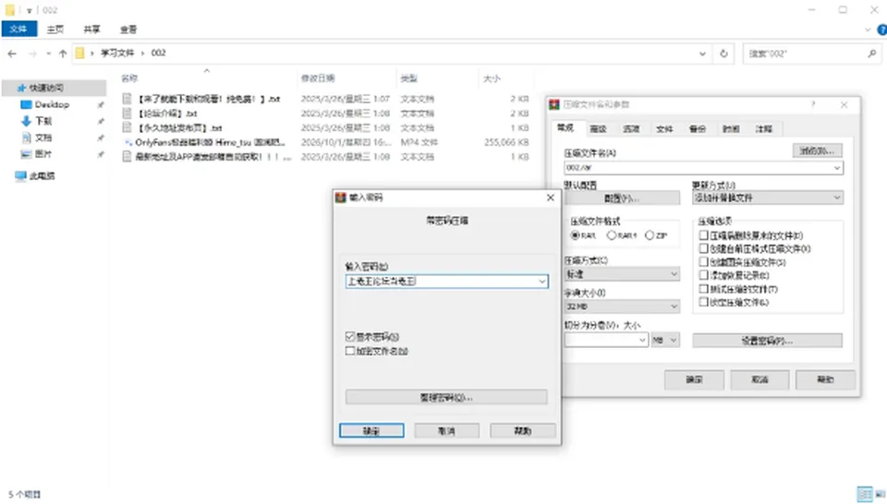Select 此电脑 computer icon in sidebar
The width and height of the screenshot is (887, 504).
(x=21, y=175)
